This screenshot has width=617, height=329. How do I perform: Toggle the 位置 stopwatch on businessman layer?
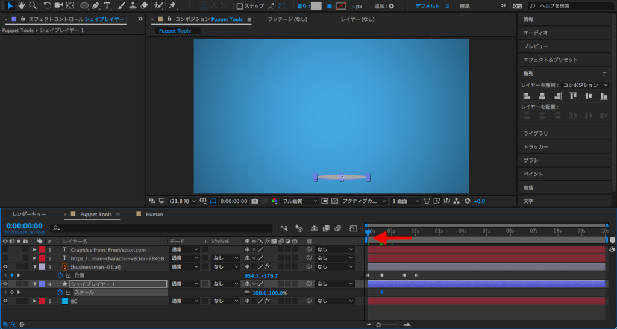[x=60, y=275]
